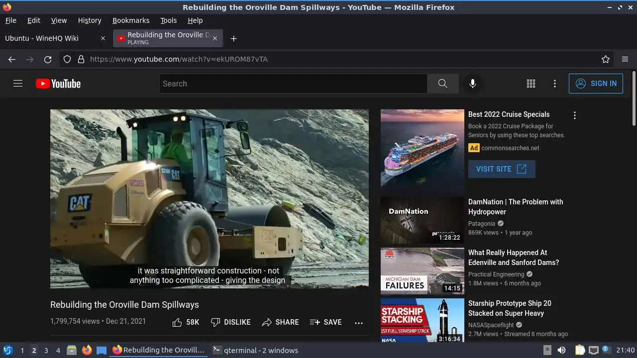Open Michigan Dam Failures thumbnail
Viewport: 637px width, 358px height.
423,271
